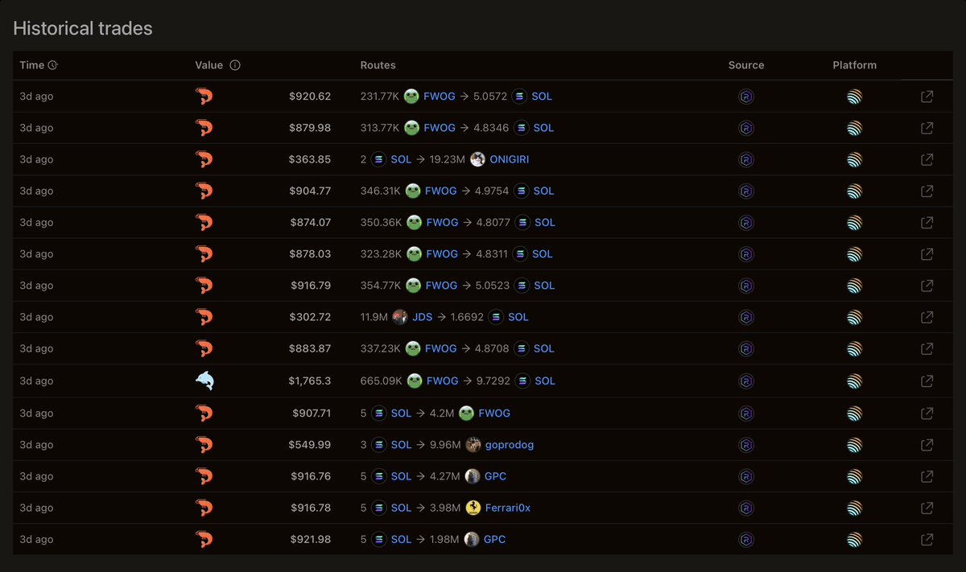966x572 pixels.
Task: Click the 9.96M goprodog amount
Action: 445,444
